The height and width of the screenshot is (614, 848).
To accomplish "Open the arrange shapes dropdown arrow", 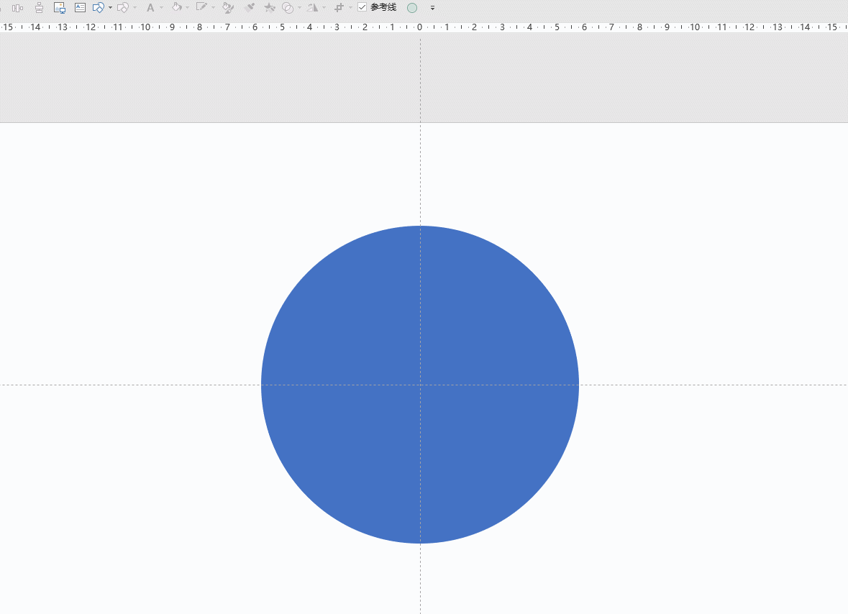I will point(135,8).
